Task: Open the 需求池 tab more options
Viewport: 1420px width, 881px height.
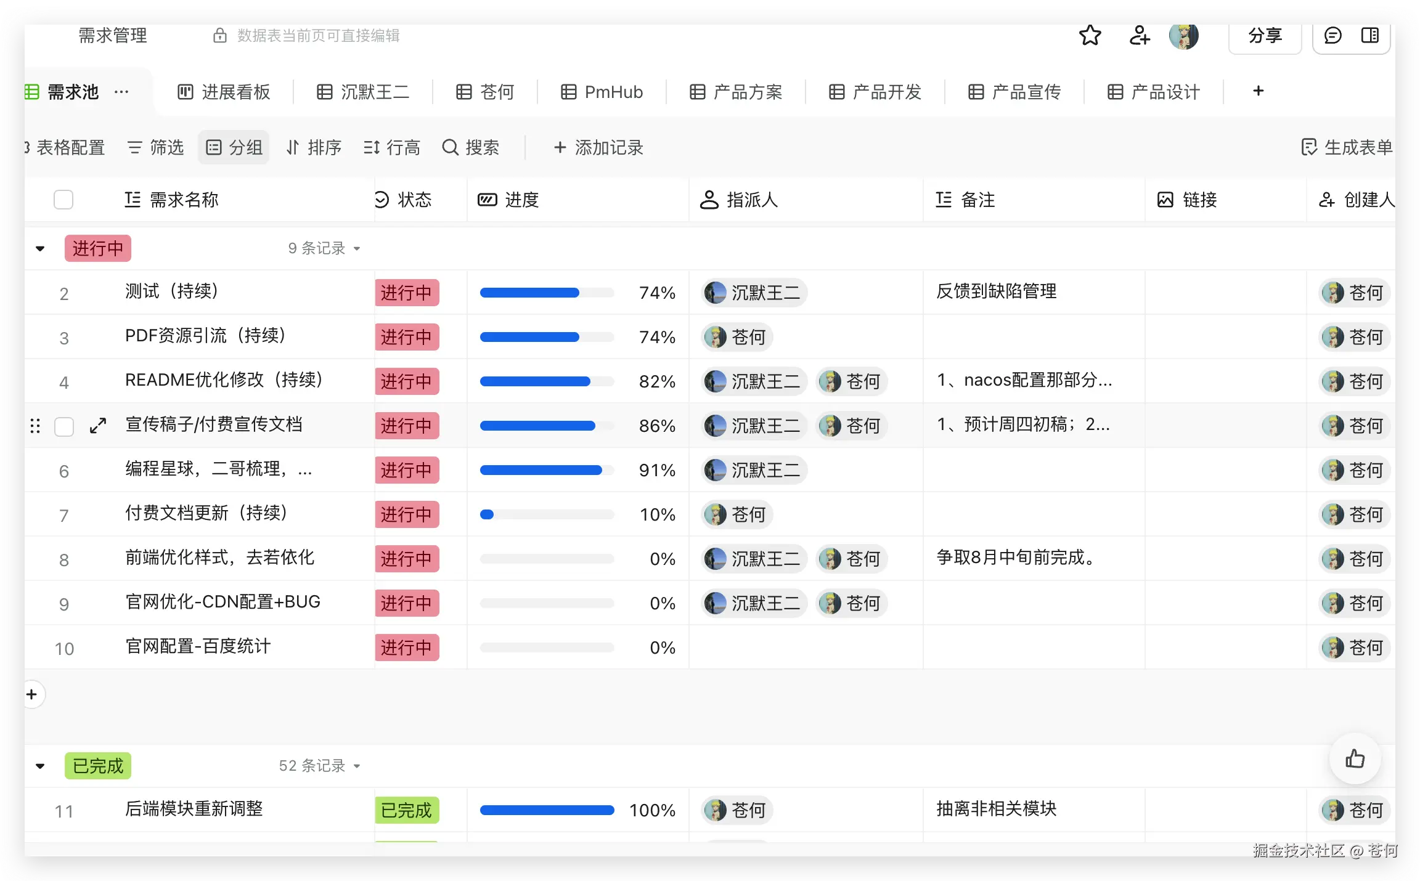Action: coord(121,92)
